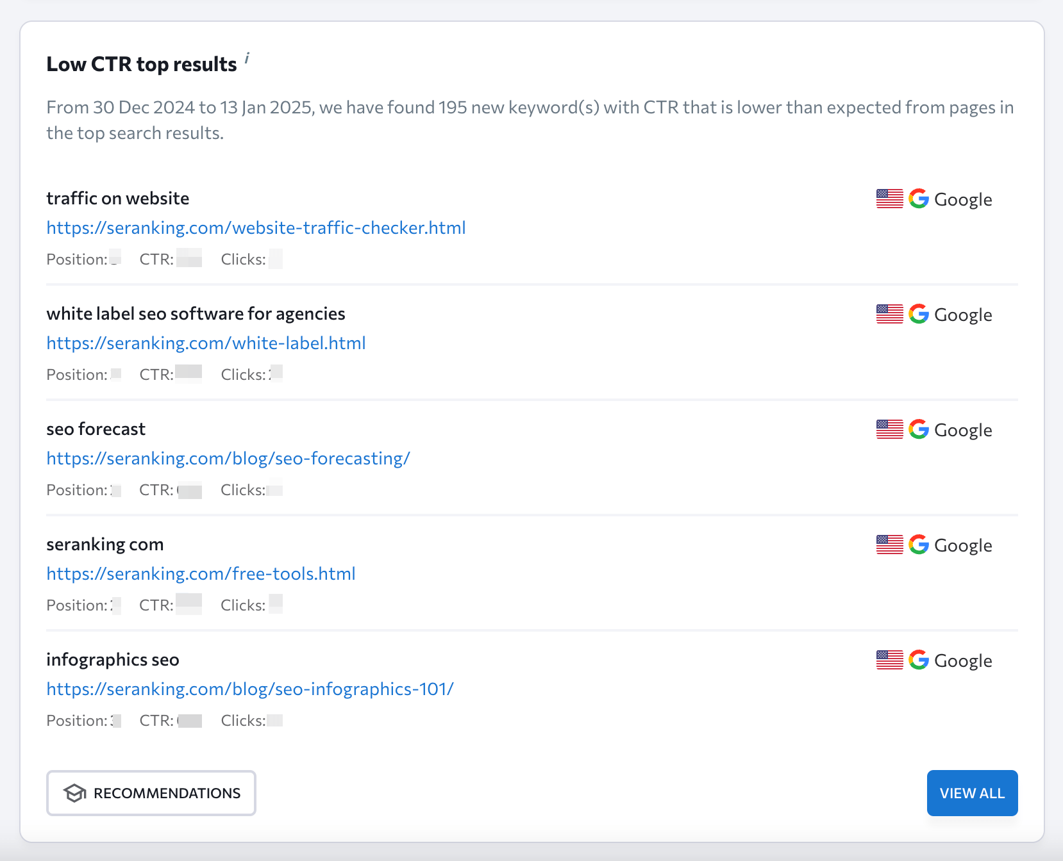This screenshot has height=861, width=1063.
Task: Click the Google logo in seo forecast row
Action: click(x=919, y=429)
